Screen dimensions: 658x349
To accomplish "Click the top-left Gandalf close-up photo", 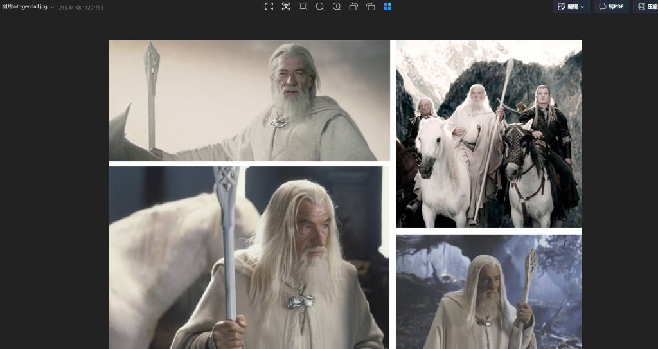I will [x=249, y=100].
